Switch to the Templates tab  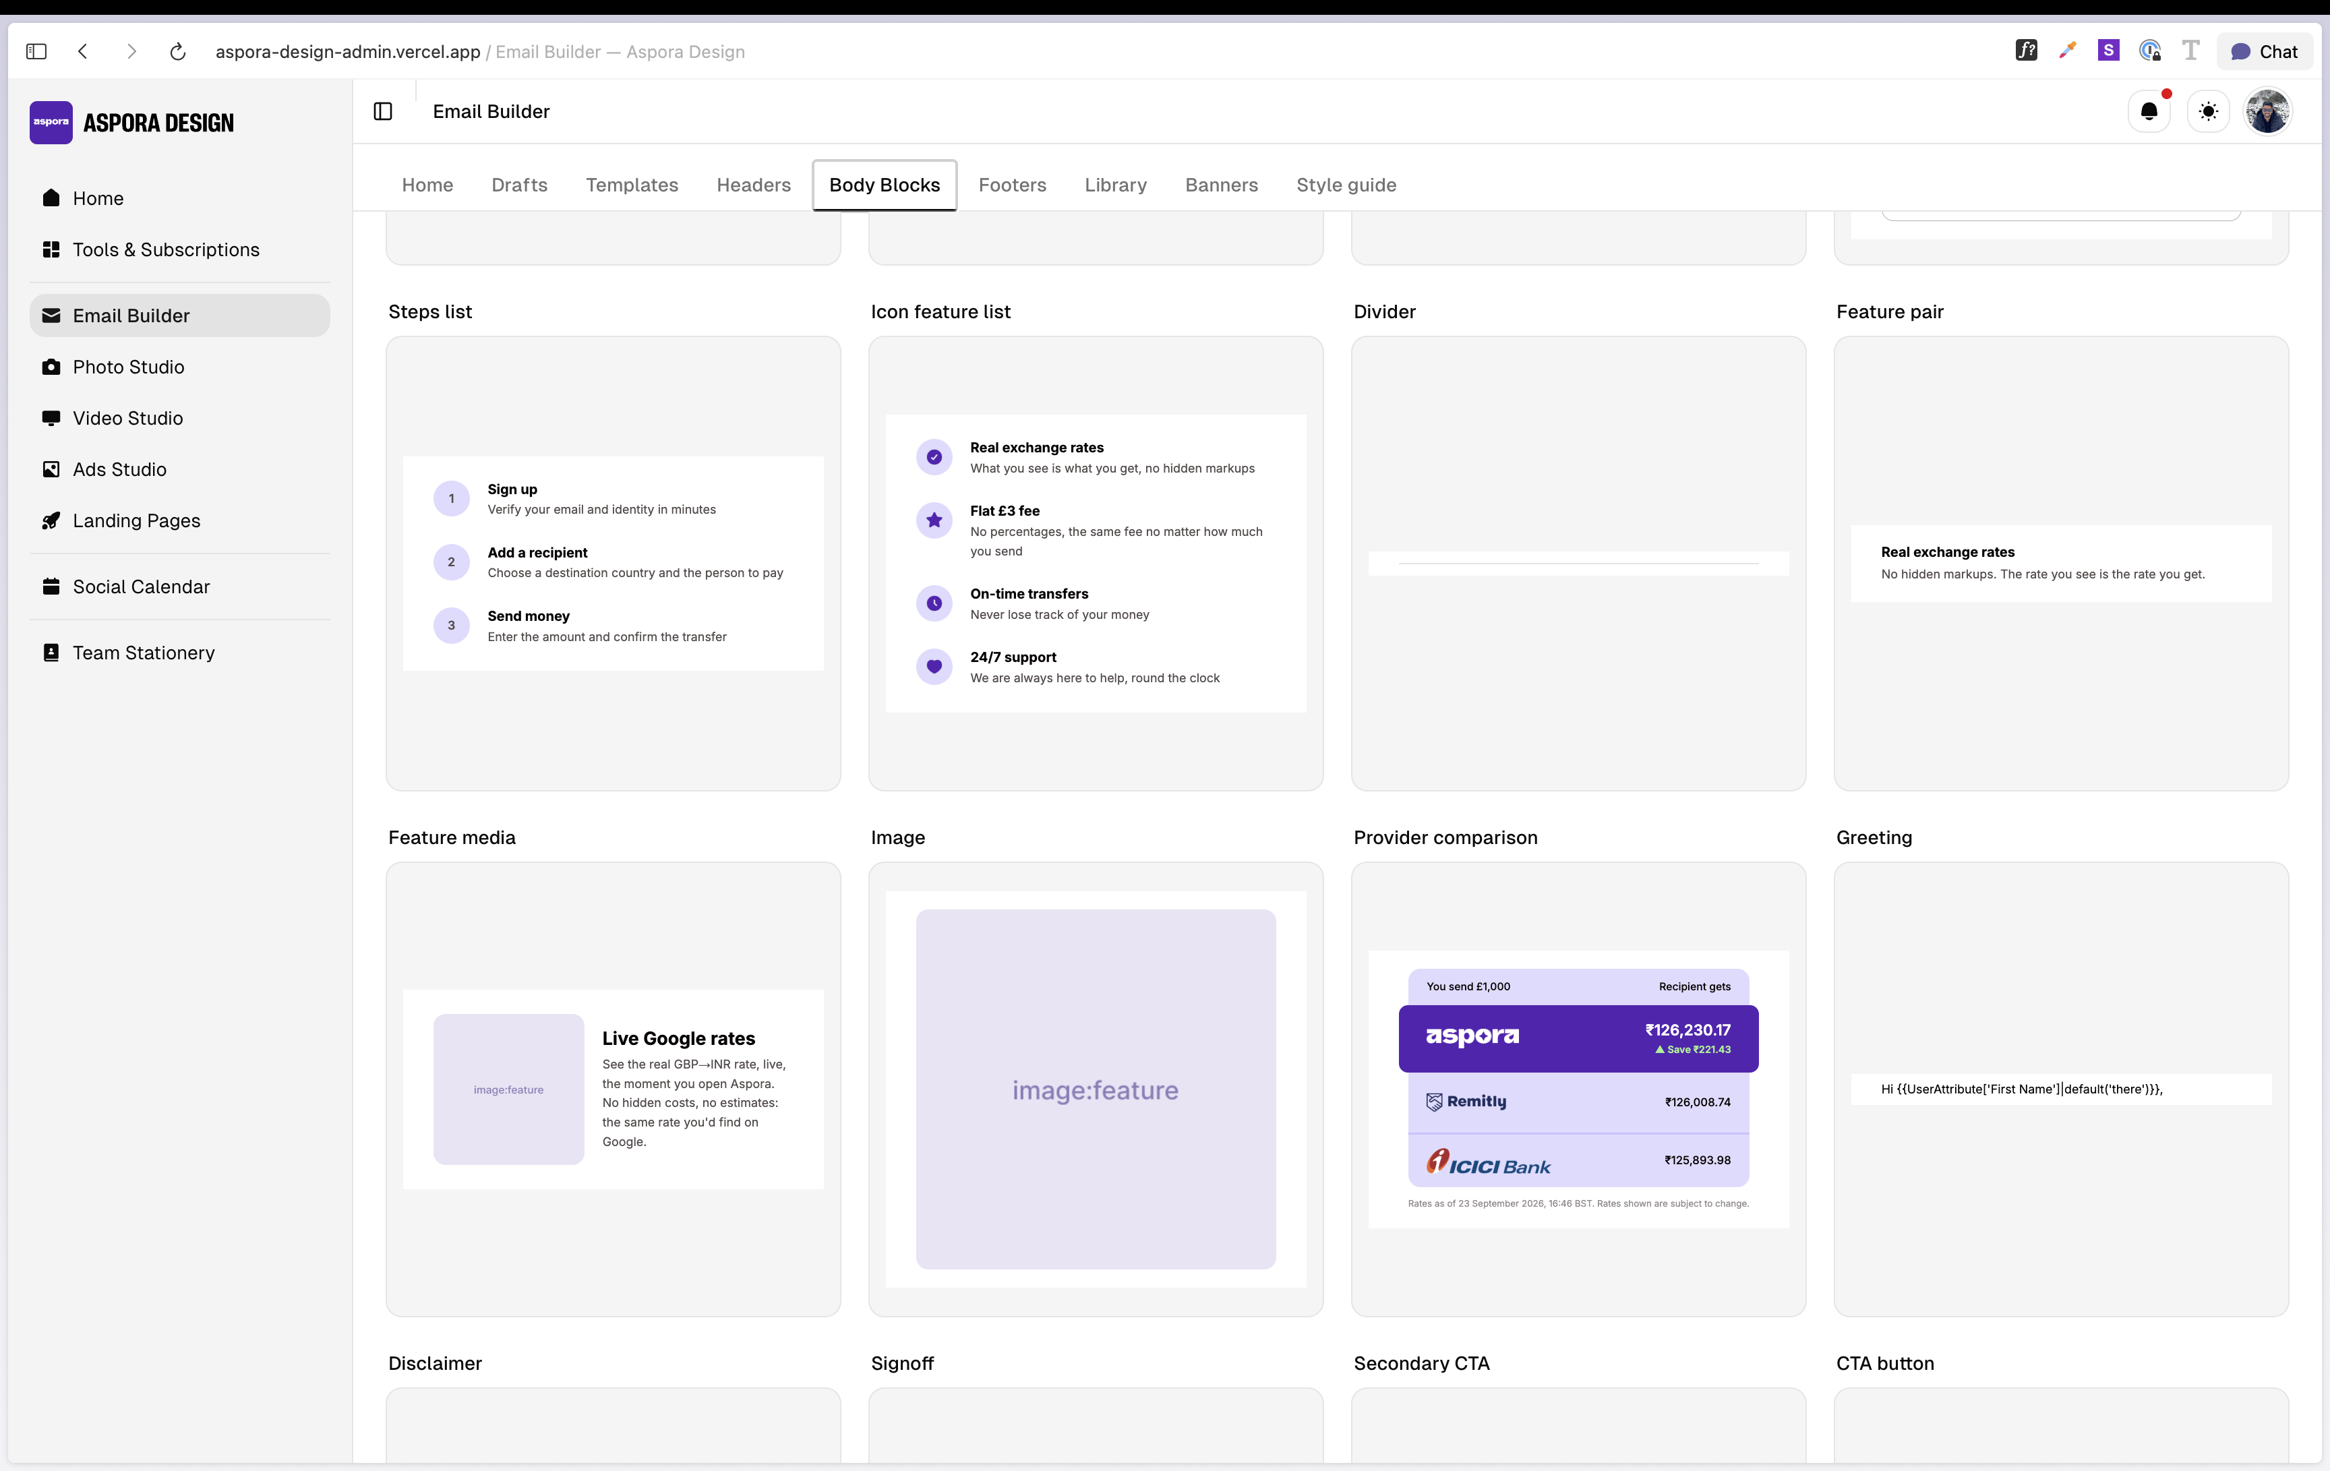point(632,185)
